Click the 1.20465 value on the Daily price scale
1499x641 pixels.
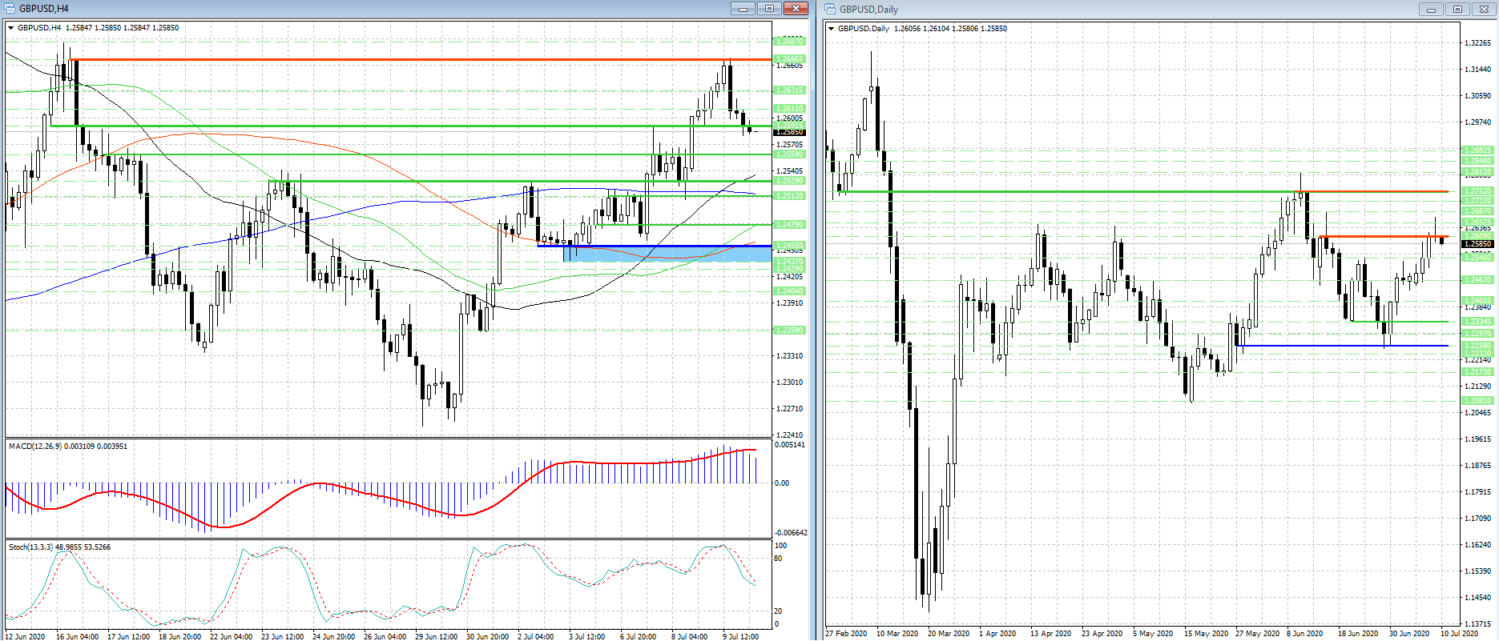coord(1477,413)
